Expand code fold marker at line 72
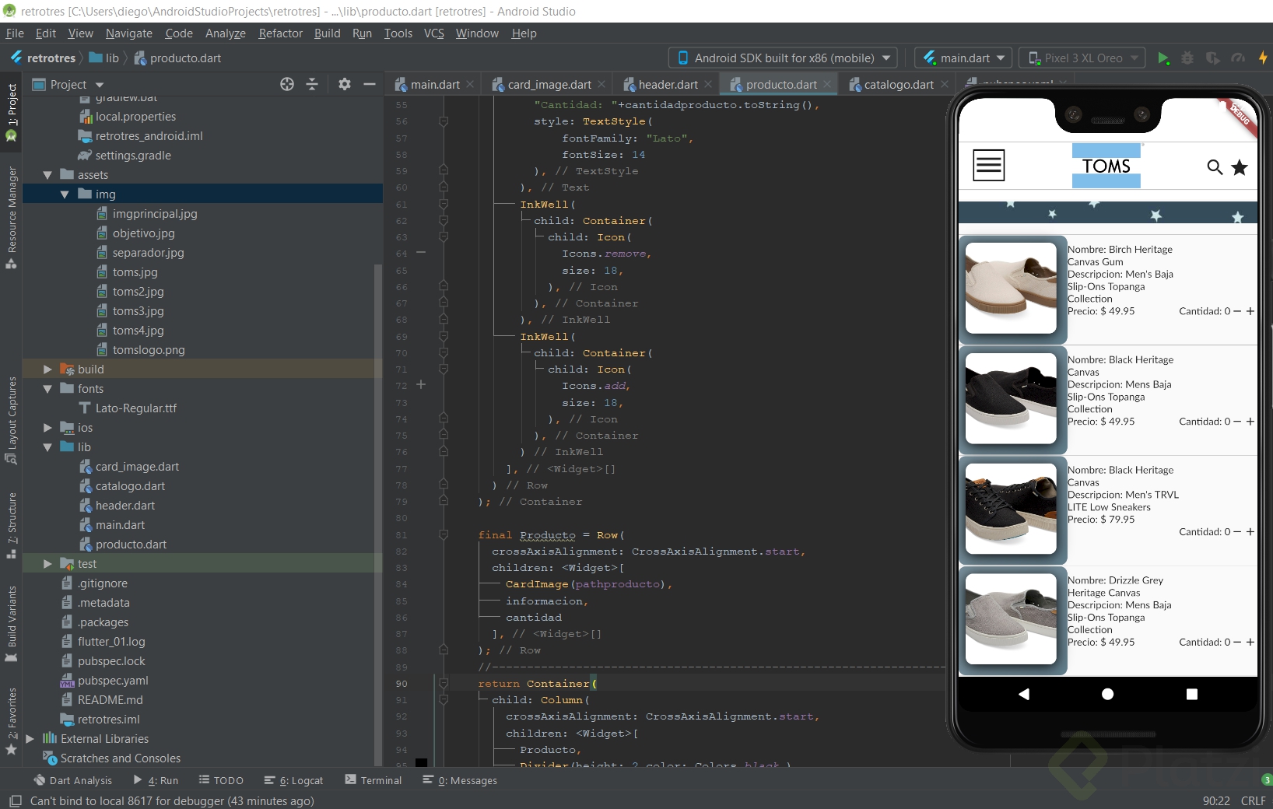1273x809 pixels. point(421,384)
